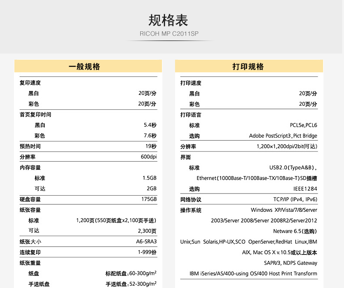Click the Adobe PostScript3, Pict Bridge text

coord(283,136)
